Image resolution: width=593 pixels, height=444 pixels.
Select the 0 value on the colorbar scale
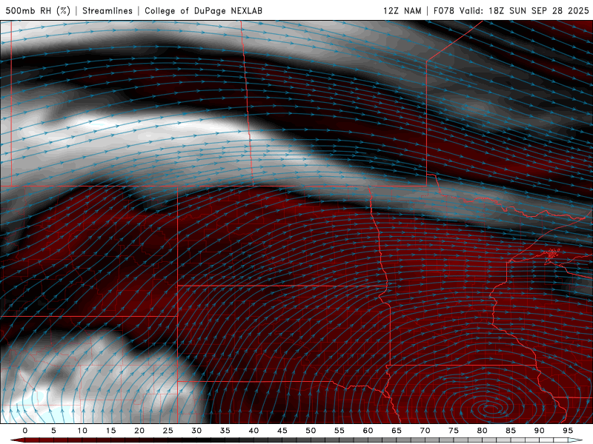tap(25, 431)
